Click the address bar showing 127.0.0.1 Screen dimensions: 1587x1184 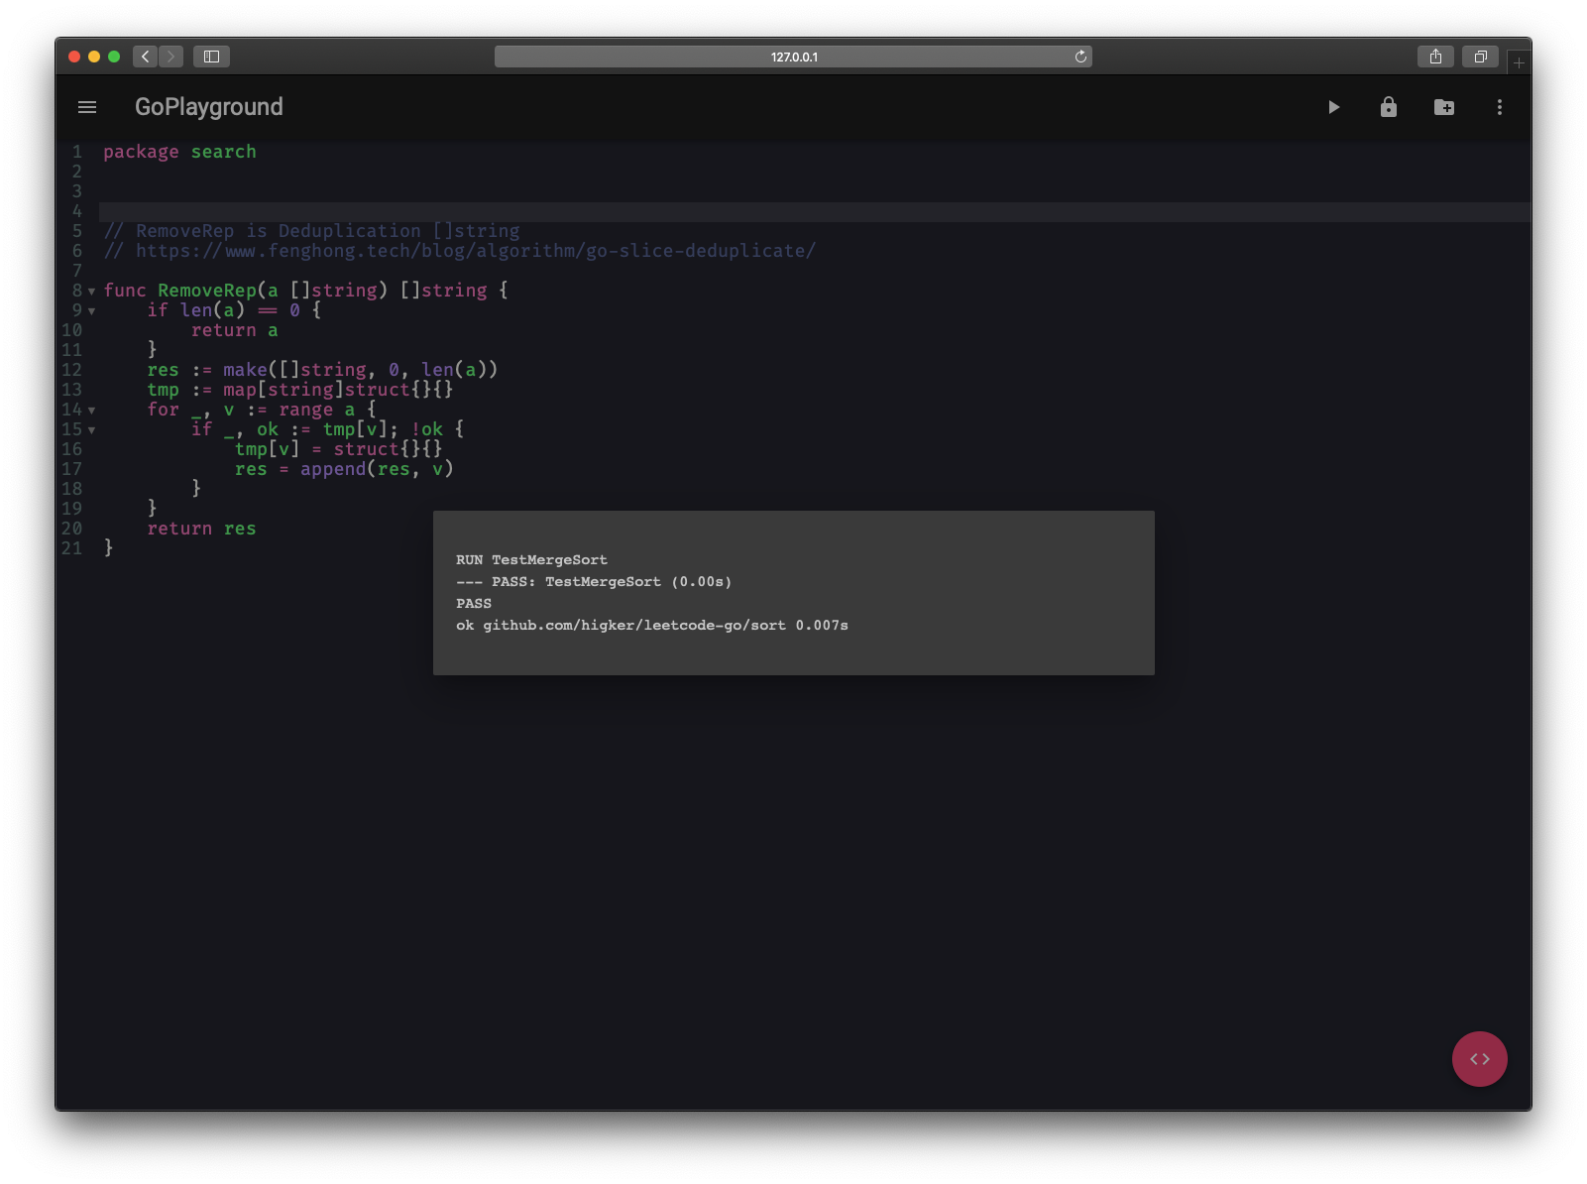click(793, 57)
